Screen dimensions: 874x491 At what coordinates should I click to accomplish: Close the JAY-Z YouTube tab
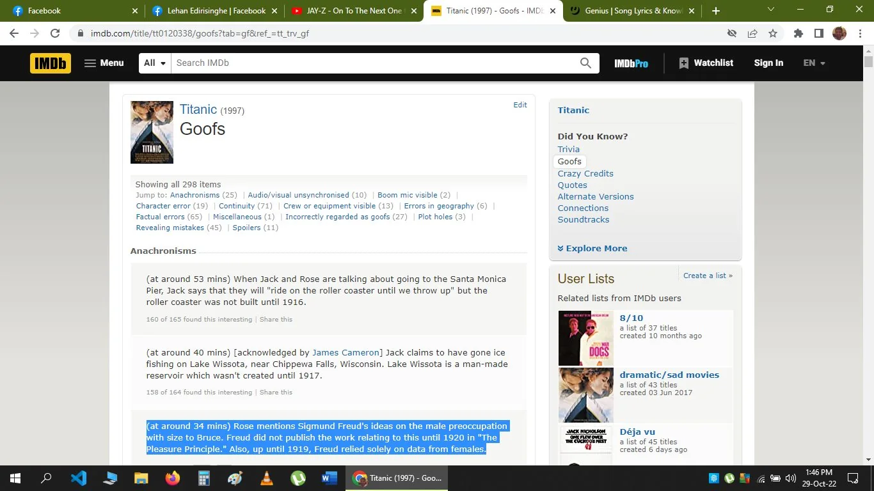click(x=413, y=11)
